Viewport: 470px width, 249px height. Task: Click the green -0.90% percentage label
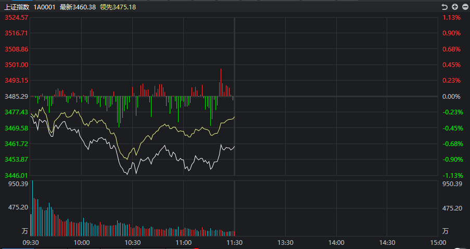tap(453, 159)
